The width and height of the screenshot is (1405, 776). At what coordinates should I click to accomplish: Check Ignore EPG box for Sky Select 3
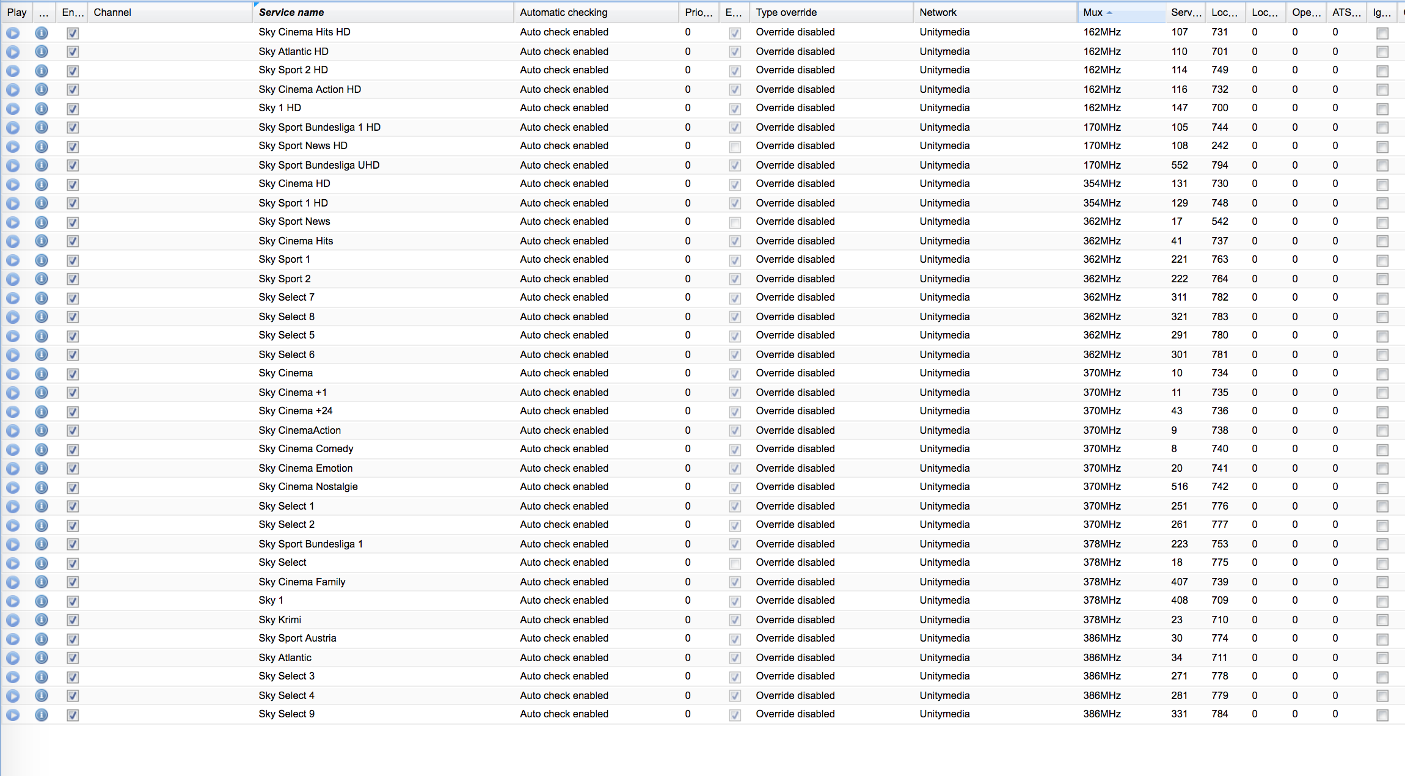point(1382,677)
